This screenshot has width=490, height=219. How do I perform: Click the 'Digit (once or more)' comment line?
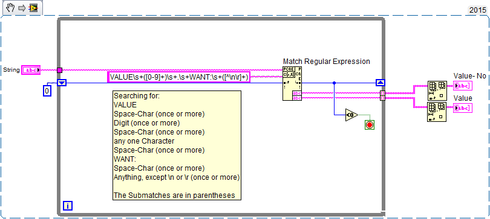click(x=147, y=123)
